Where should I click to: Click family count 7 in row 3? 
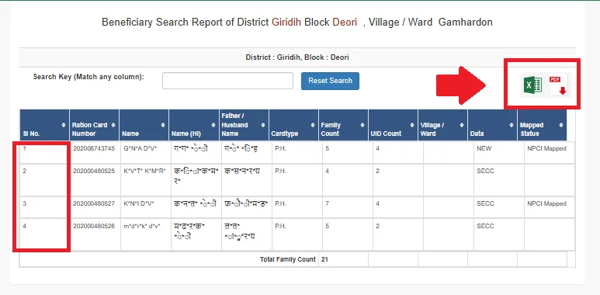[x=328, y=203]
